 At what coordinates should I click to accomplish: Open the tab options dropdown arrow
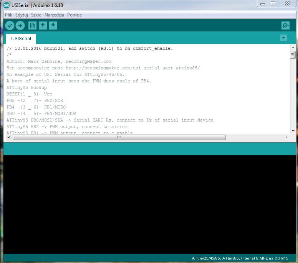point(283,38)
